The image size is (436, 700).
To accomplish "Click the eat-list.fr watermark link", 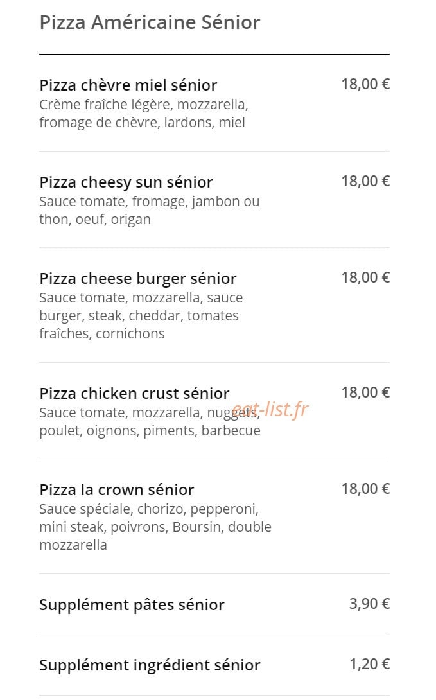I will pyautogui.click(x=270, y=409).
